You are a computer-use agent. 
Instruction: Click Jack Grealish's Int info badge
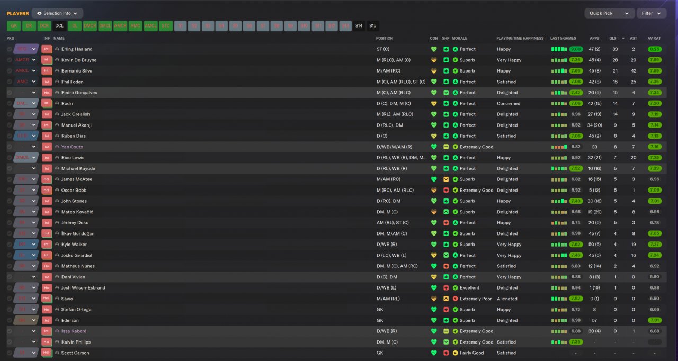(x=47, y=114)
